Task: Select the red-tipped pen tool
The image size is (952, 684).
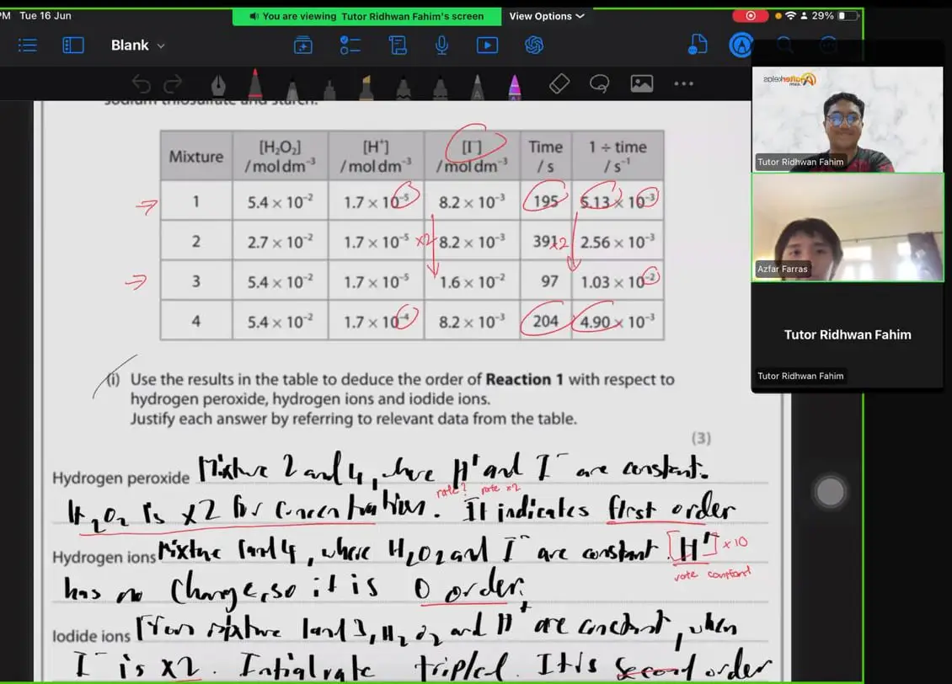Action: coord(255,83)
